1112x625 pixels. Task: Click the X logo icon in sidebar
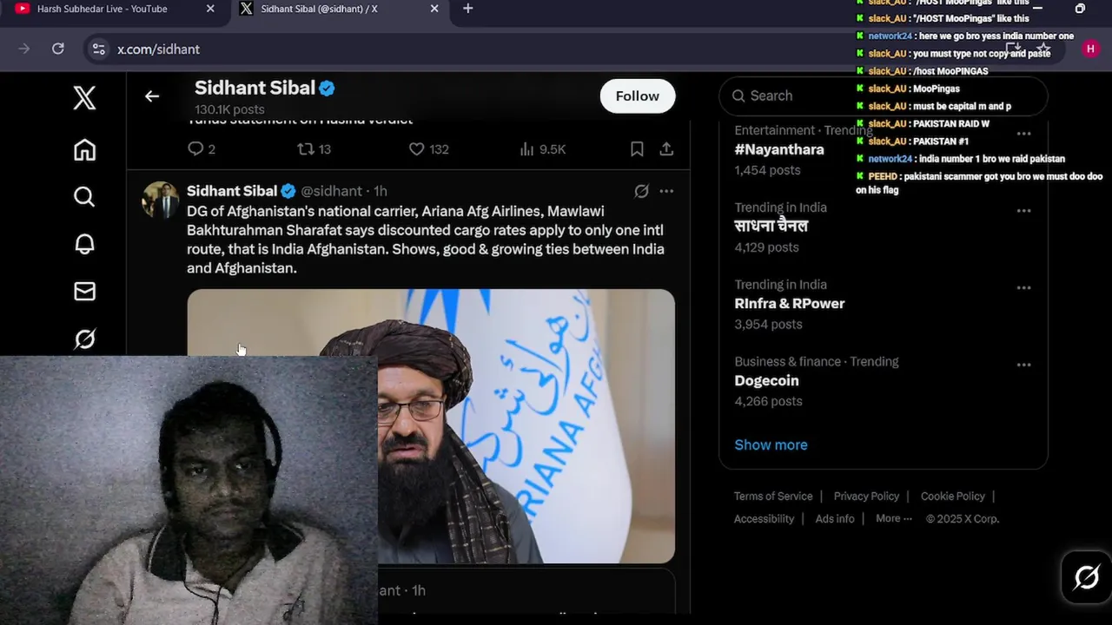pyautogui.click(x=84, y=97)
